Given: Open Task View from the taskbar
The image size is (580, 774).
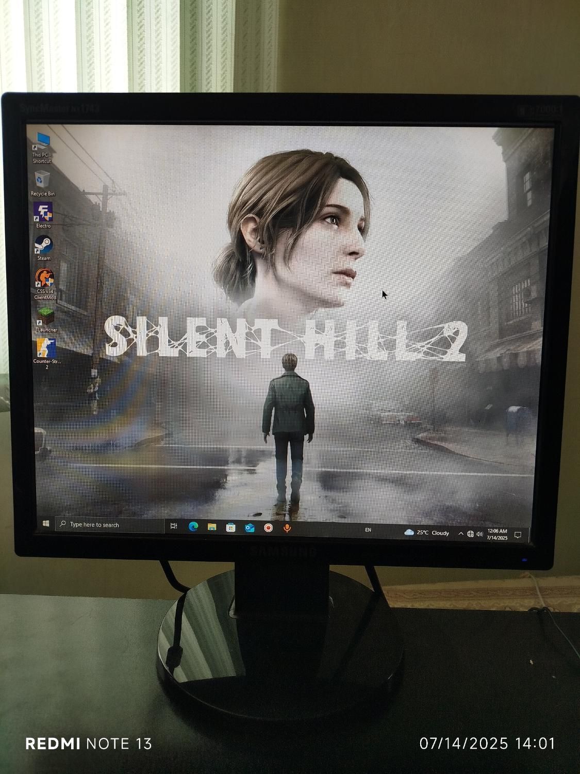Looking at the screenshot, I should 174,526.
